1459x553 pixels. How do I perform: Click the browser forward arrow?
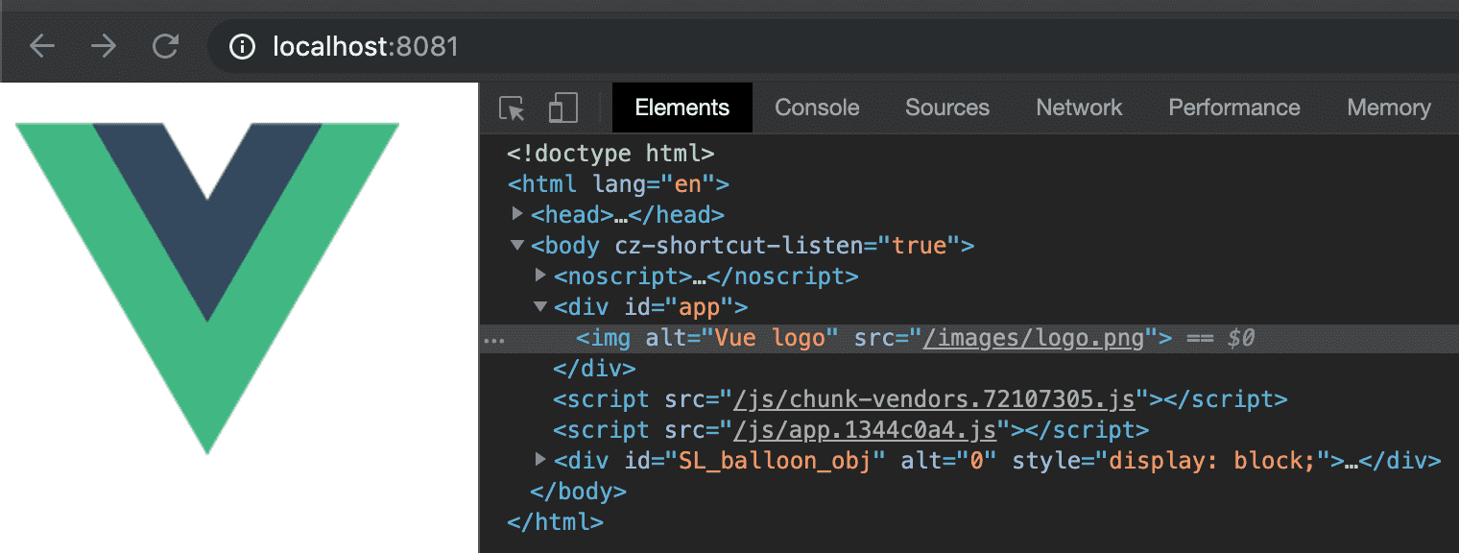point(104,46)
